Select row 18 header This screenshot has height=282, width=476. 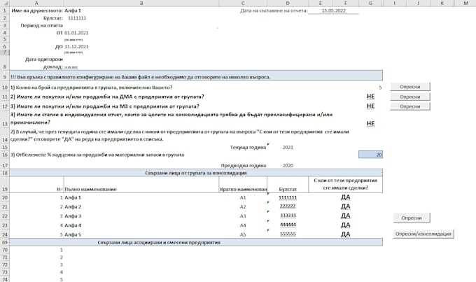pos(5,173)
